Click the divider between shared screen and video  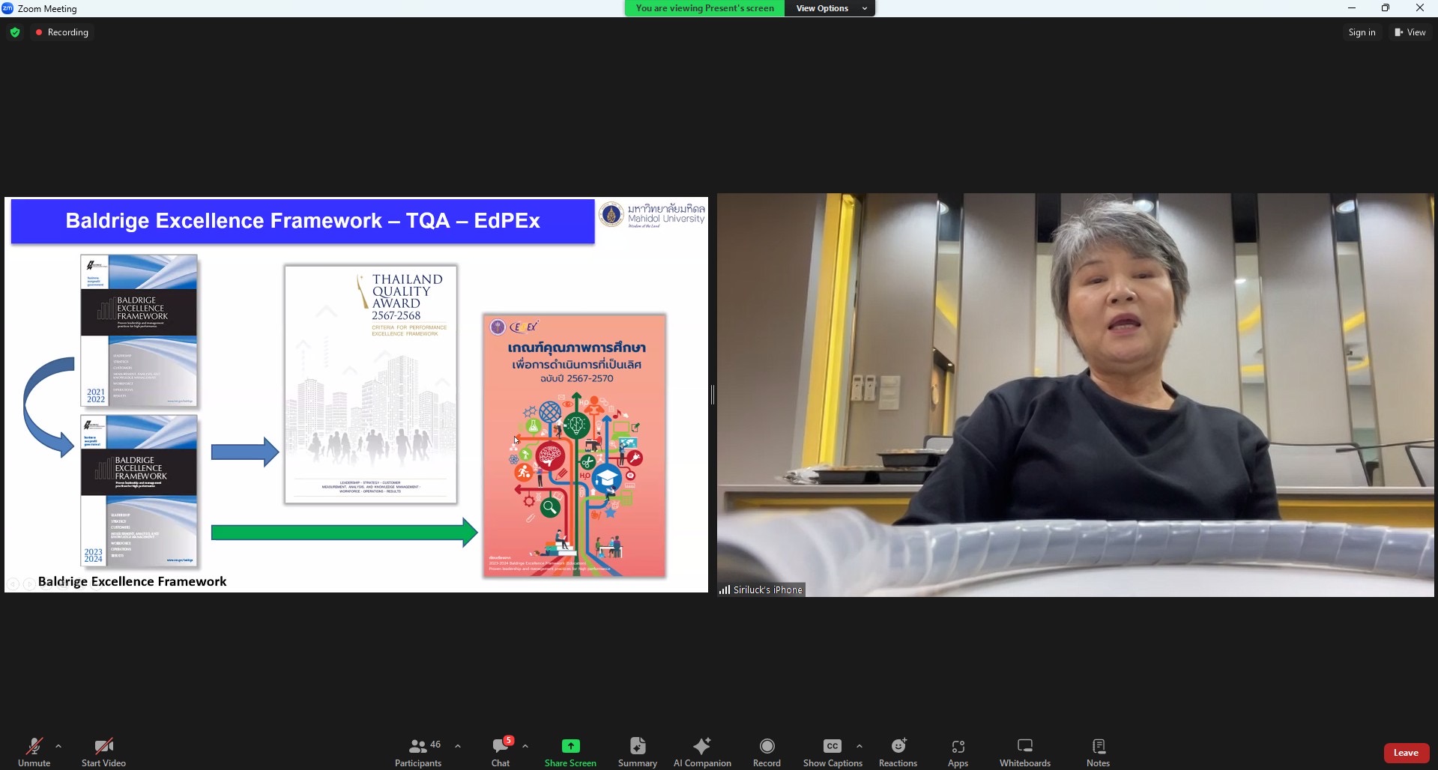coord(713,395)
